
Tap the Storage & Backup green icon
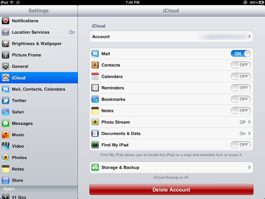(95, 167)
